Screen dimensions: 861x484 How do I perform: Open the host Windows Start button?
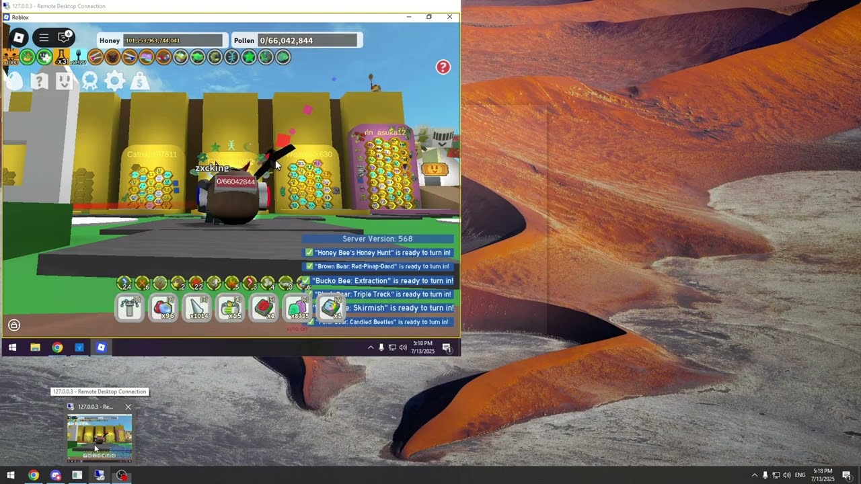[x=10, y=475]
